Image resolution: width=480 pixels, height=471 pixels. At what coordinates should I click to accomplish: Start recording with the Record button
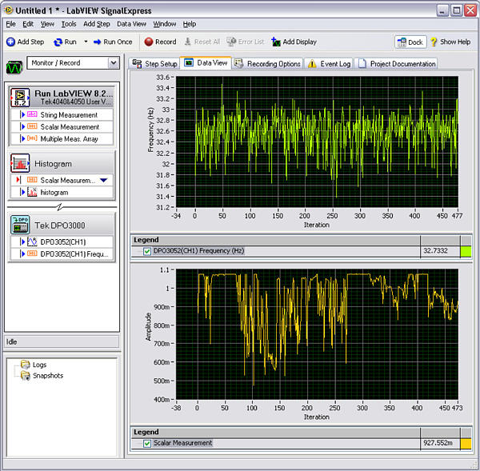(149, 42)
